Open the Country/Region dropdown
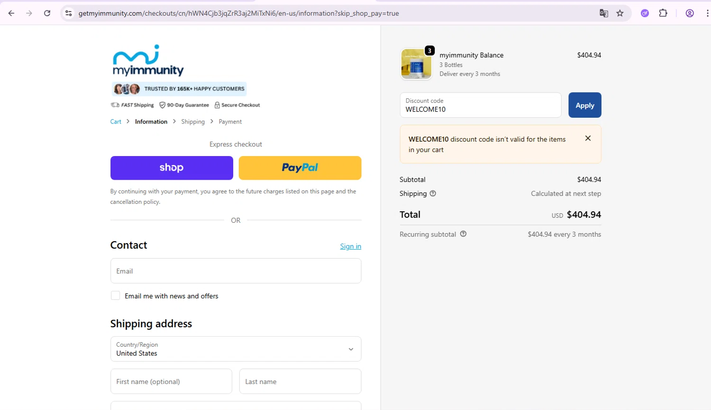Viewport: 711px width, 410px height. 236,349
